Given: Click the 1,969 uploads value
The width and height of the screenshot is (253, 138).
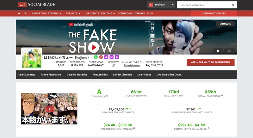Looking at the screenshot, I should [61, 65].
